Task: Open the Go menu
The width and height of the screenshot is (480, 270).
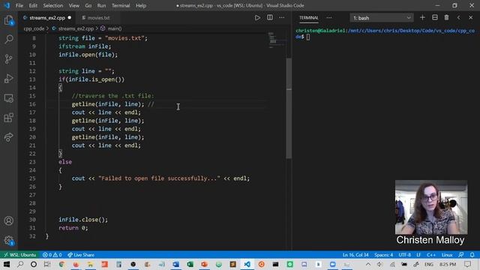Action: point(88,5)
